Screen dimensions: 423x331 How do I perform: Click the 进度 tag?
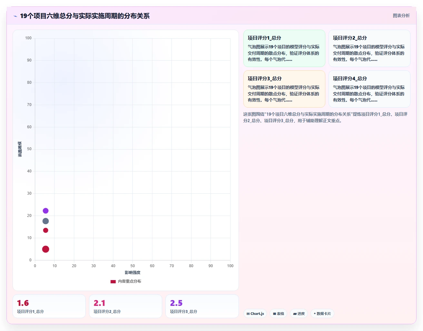[x=299, y=314]
